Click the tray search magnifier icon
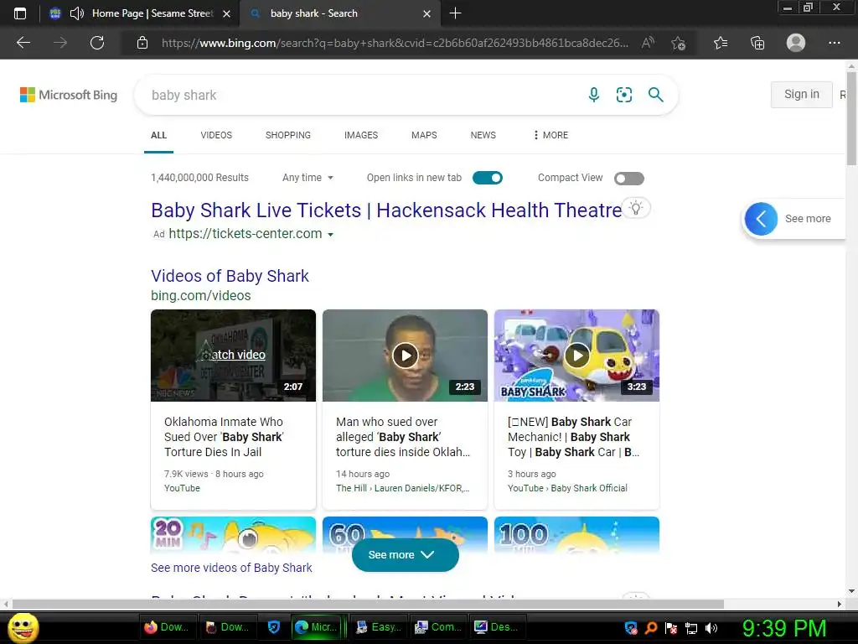 651,628
